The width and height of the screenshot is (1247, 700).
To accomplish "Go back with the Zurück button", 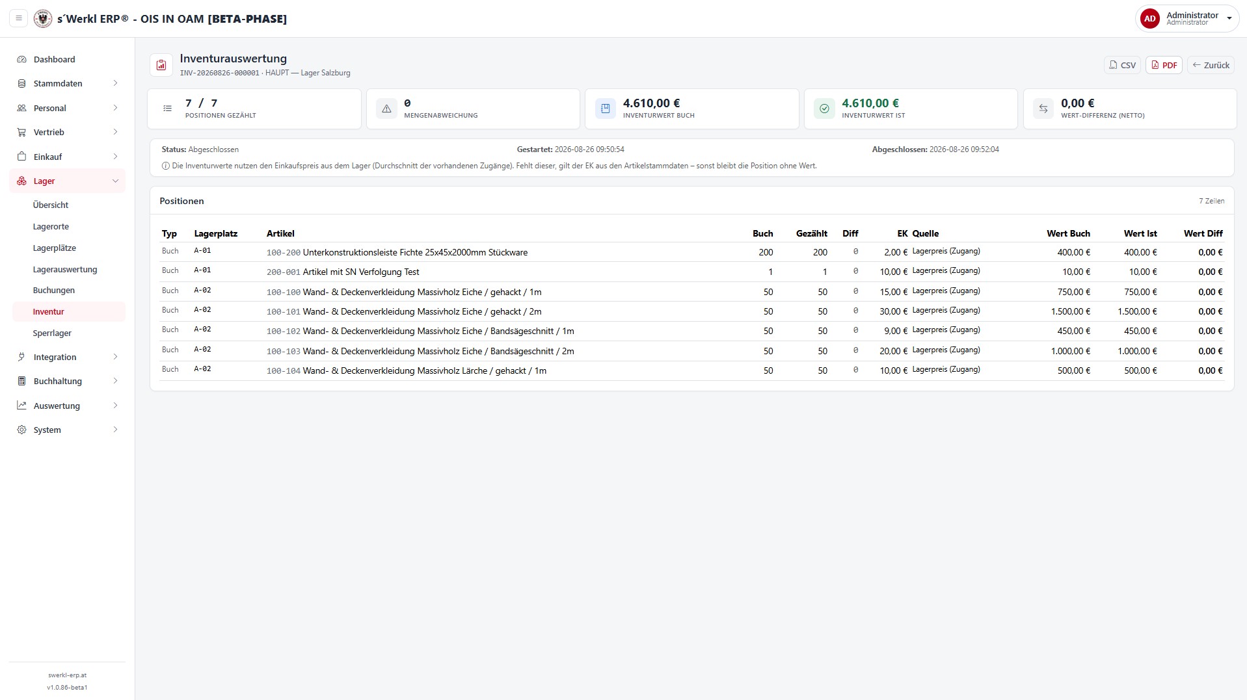I will [1211, 65].
